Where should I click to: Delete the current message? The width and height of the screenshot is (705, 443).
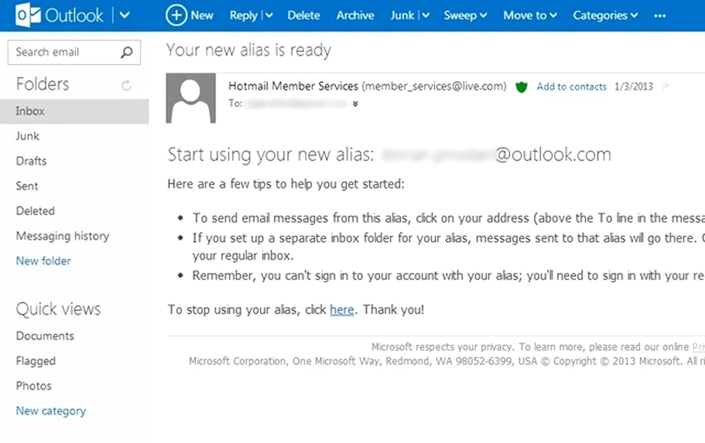click(304, 15)
